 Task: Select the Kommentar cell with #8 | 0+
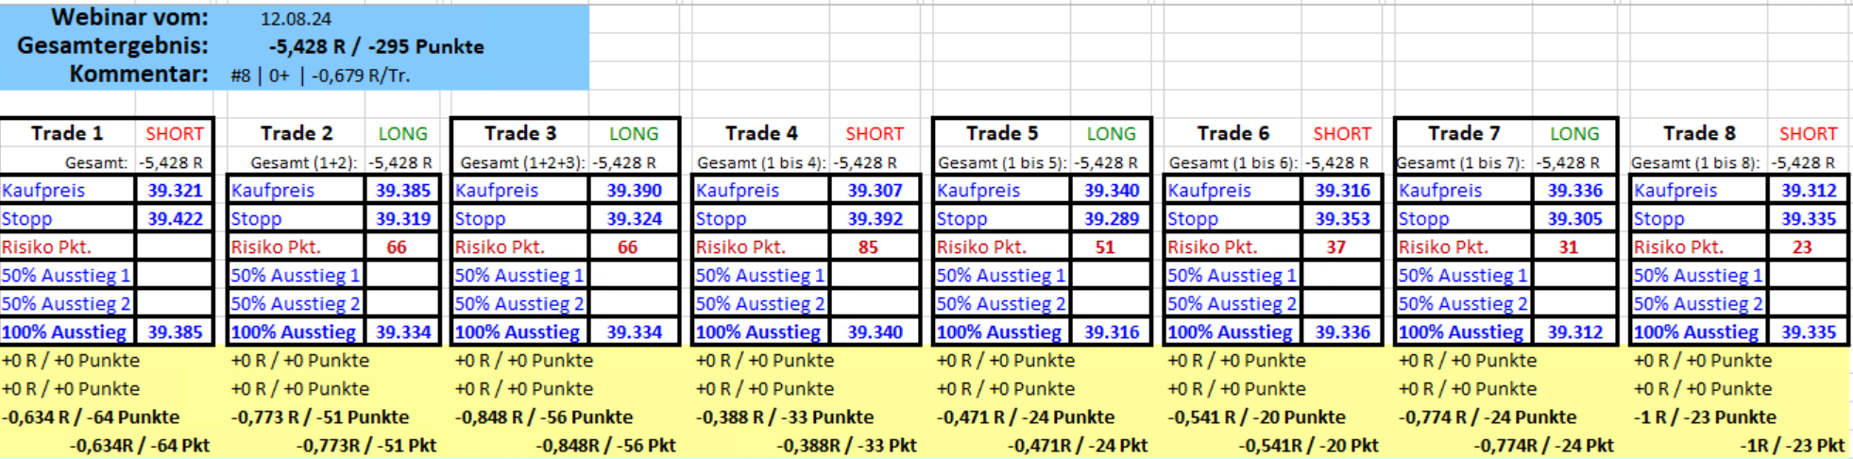[320, 76]
